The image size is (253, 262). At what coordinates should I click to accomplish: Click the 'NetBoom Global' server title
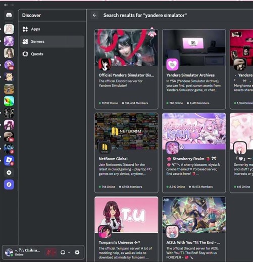click(113, 159)
